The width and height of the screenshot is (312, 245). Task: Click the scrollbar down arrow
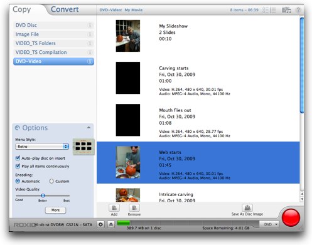click(302, 199)
